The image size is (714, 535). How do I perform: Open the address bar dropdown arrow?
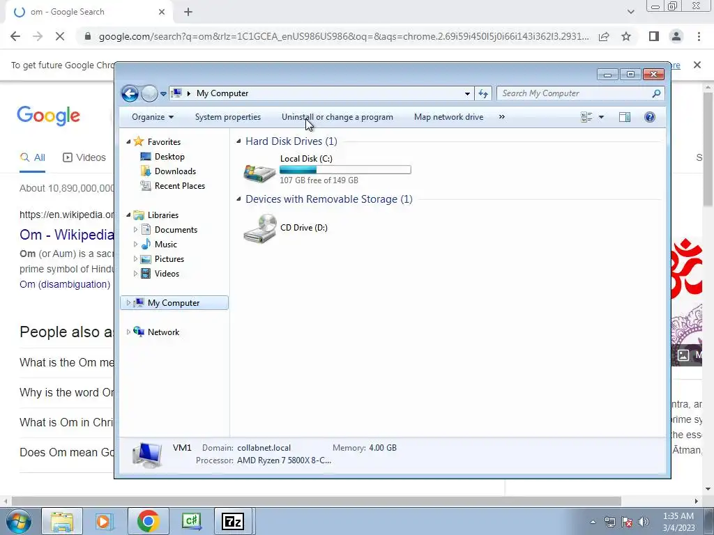coord(467,94)
